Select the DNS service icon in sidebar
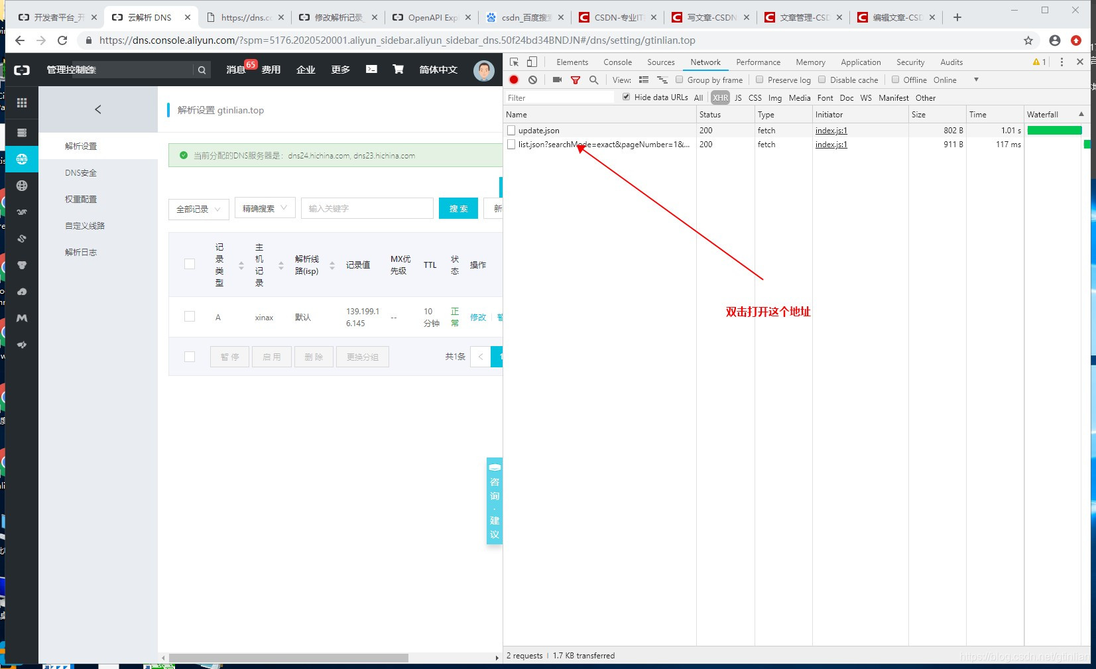 click(x=22, y=159)
